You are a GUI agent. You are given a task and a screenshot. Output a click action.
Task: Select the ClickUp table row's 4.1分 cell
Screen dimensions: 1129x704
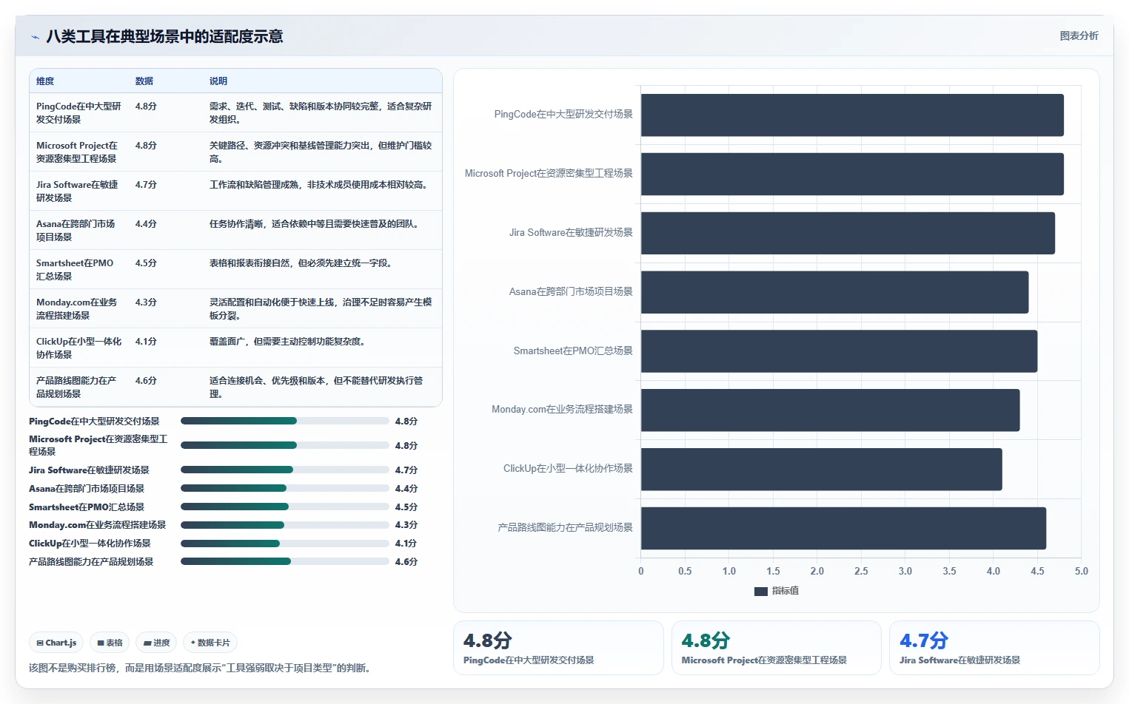coord(146,342)
